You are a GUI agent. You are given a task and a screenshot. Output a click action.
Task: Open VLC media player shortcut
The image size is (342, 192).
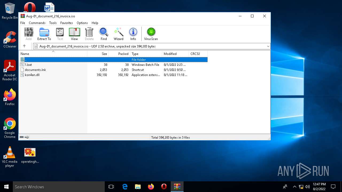pyautogui.click(x=10, y=157)
